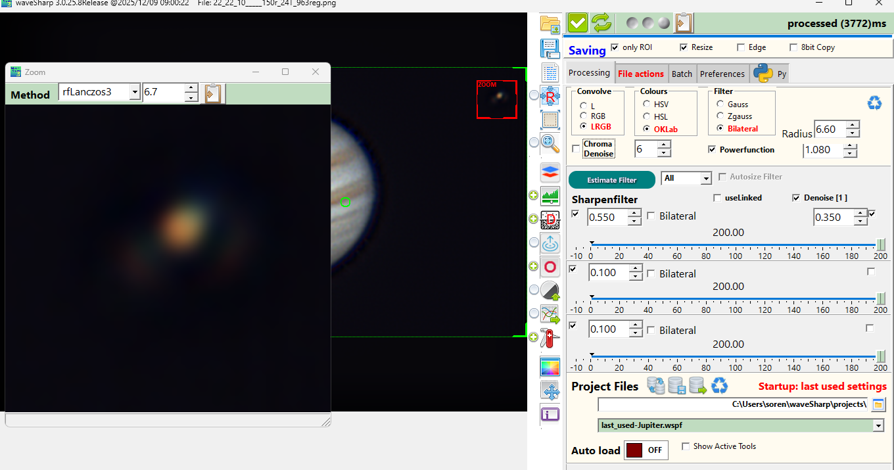Click the purple info icon
This screenshot has width=894, height=470.
click(x=550, y=415)
